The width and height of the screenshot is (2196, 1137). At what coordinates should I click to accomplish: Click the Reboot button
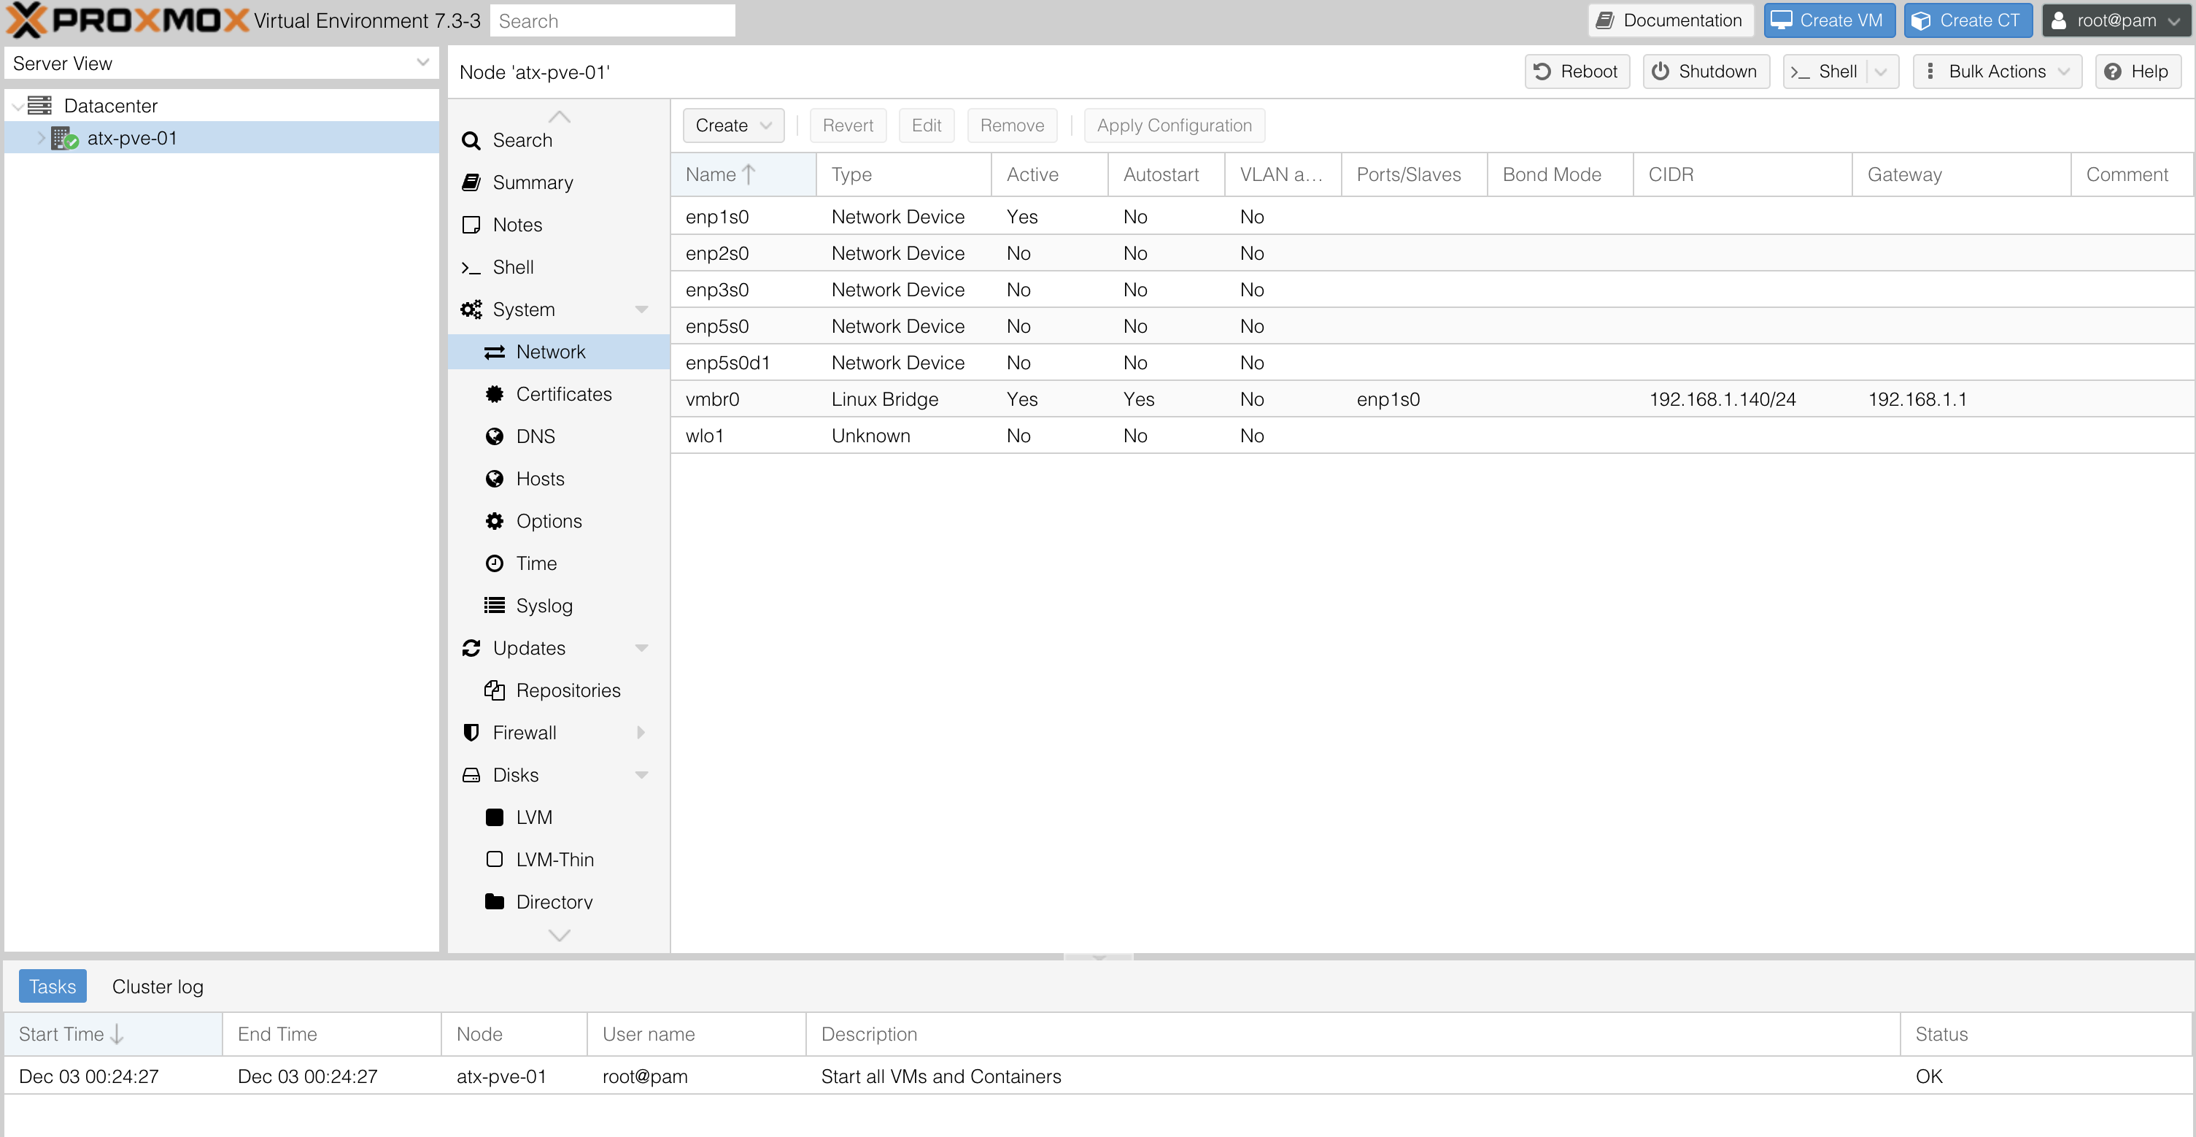click(x=1577, y=72)
